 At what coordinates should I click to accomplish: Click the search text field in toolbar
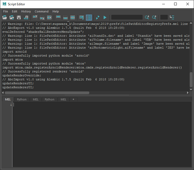[x=127, y=17]
